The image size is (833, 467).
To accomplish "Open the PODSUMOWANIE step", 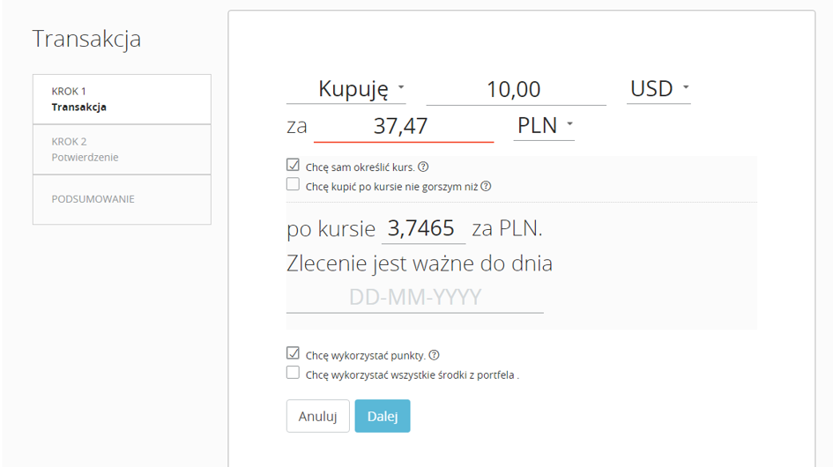I will [122, 199].
